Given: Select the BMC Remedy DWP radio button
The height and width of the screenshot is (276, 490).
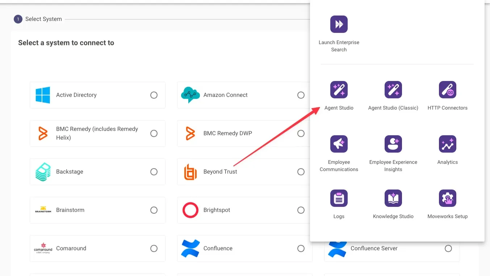Looking at the screenshot, I should click(301, 133).
